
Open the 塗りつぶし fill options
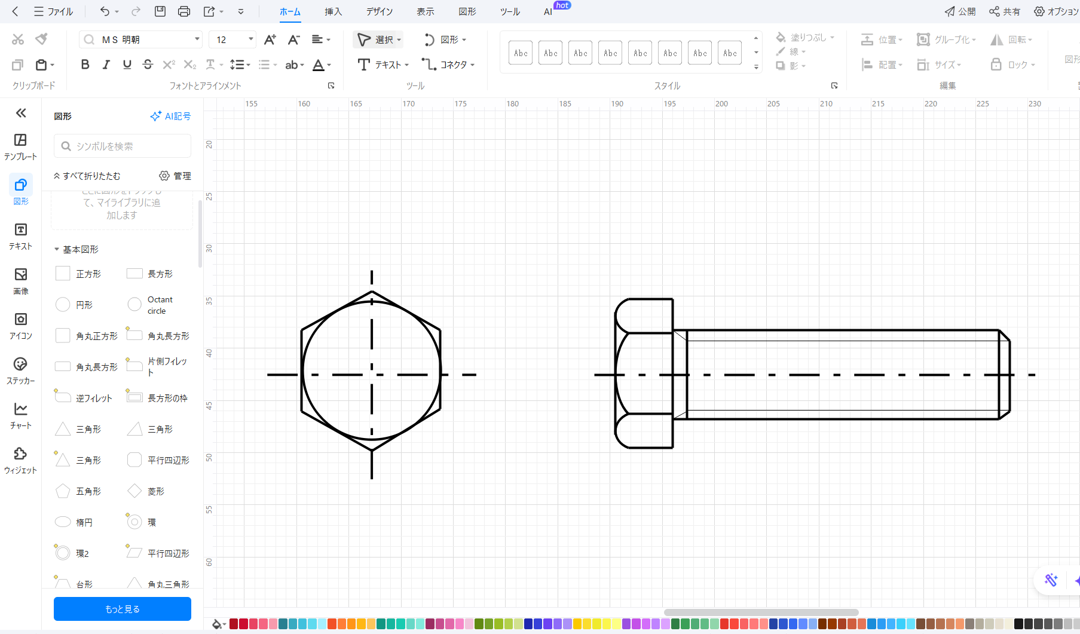805,37
